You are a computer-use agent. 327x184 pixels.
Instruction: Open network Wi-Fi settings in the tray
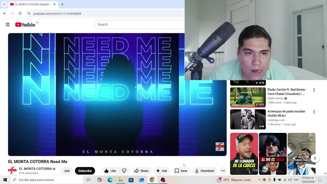[x=285, y=180]
